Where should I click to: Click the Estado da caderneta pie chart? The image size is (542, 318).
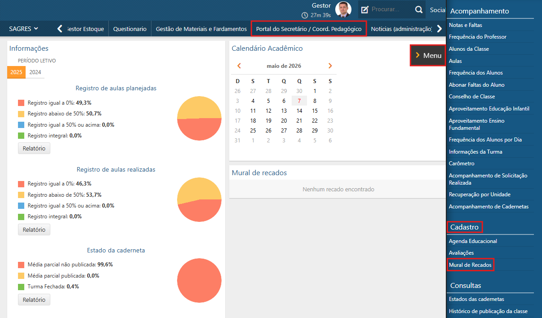coord(200,281)
